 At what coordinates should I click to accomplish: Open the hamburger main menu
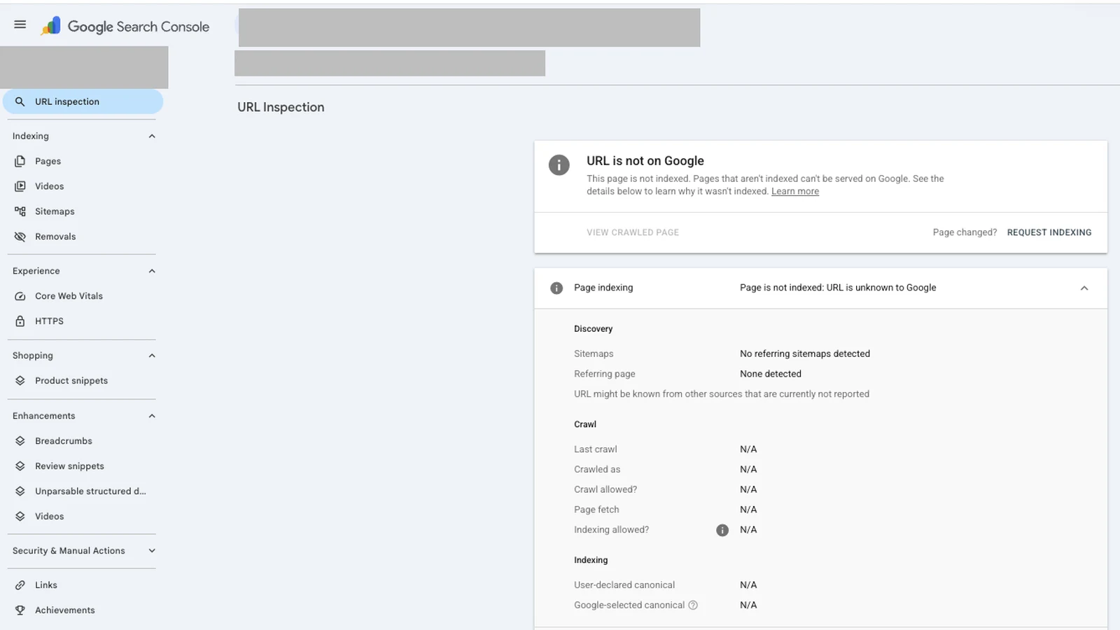[x=20, y=24]
